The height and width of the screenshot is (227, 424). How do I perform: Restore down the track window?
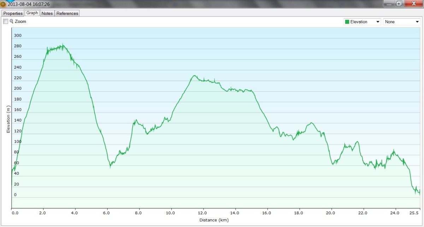click(399, 4)
